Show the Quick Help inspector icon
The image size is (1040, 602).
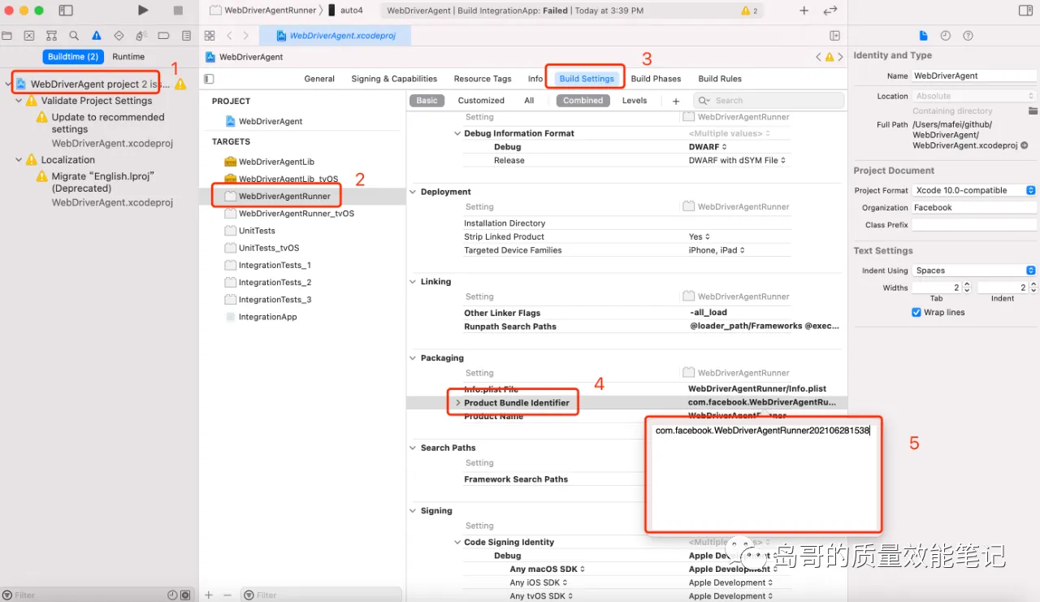968,36
